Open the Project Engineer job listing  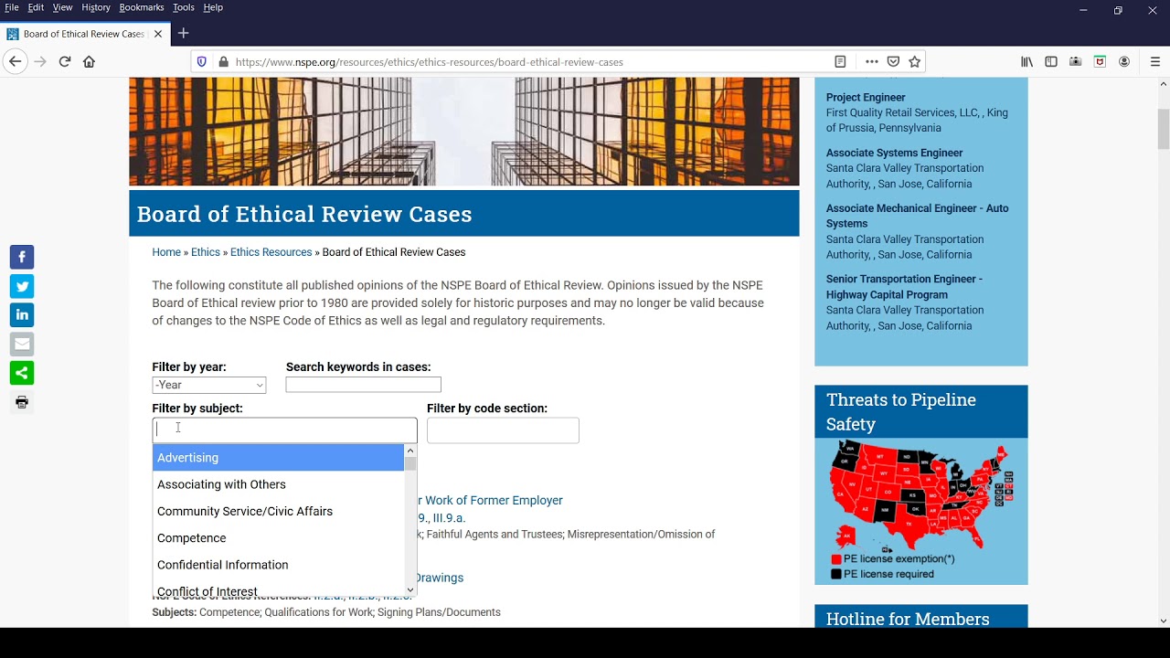pyautogui.click(x=866, y=98)
